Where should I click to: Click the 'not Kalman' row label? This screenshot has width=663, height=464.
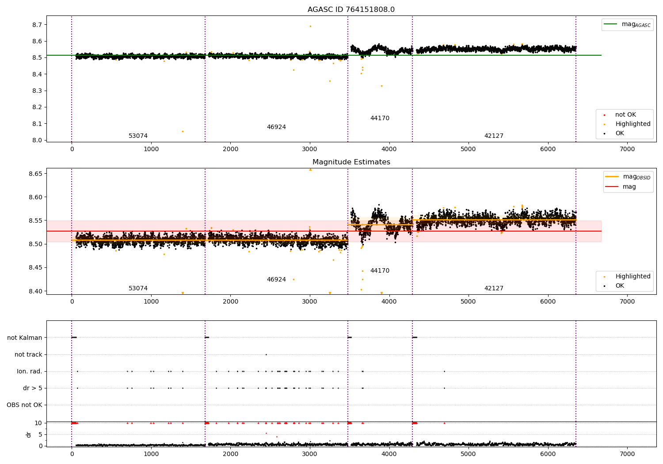(25, 338)
